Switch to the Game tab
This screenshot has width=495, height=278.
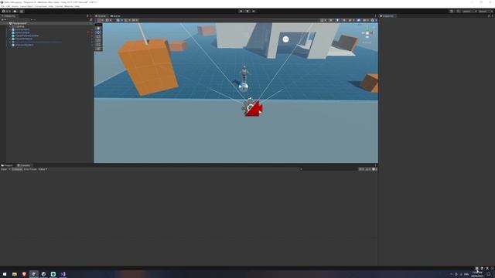coord(115,15)
